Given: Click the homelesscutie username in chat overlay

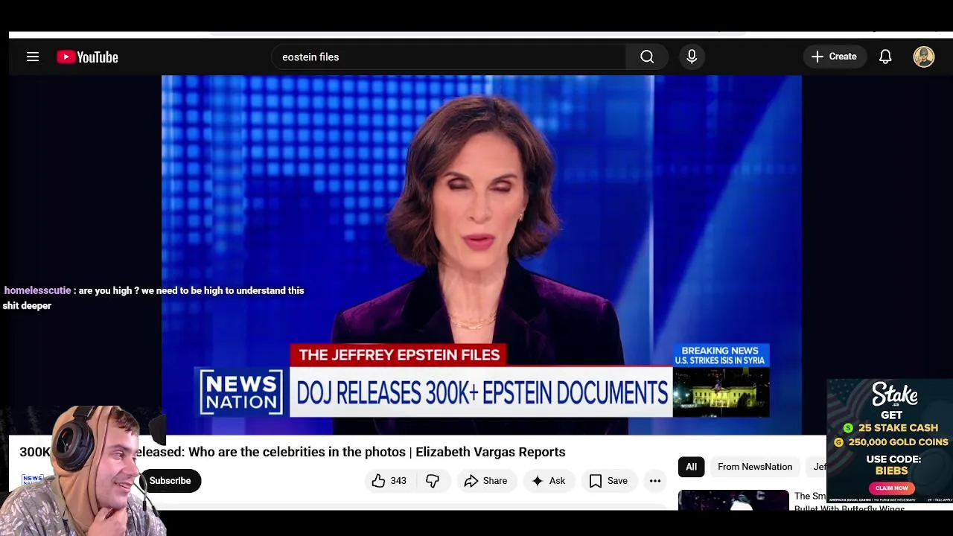Looking at the screenshot, I should tap(37, 291).
